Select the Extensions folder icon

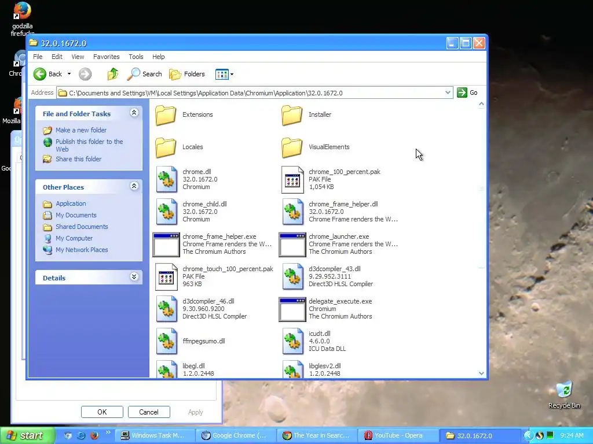166,115
